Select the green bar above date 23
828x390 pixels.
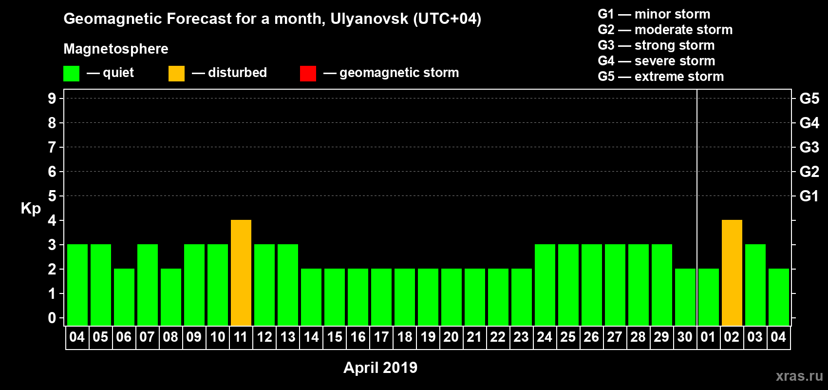coord(522,297)
